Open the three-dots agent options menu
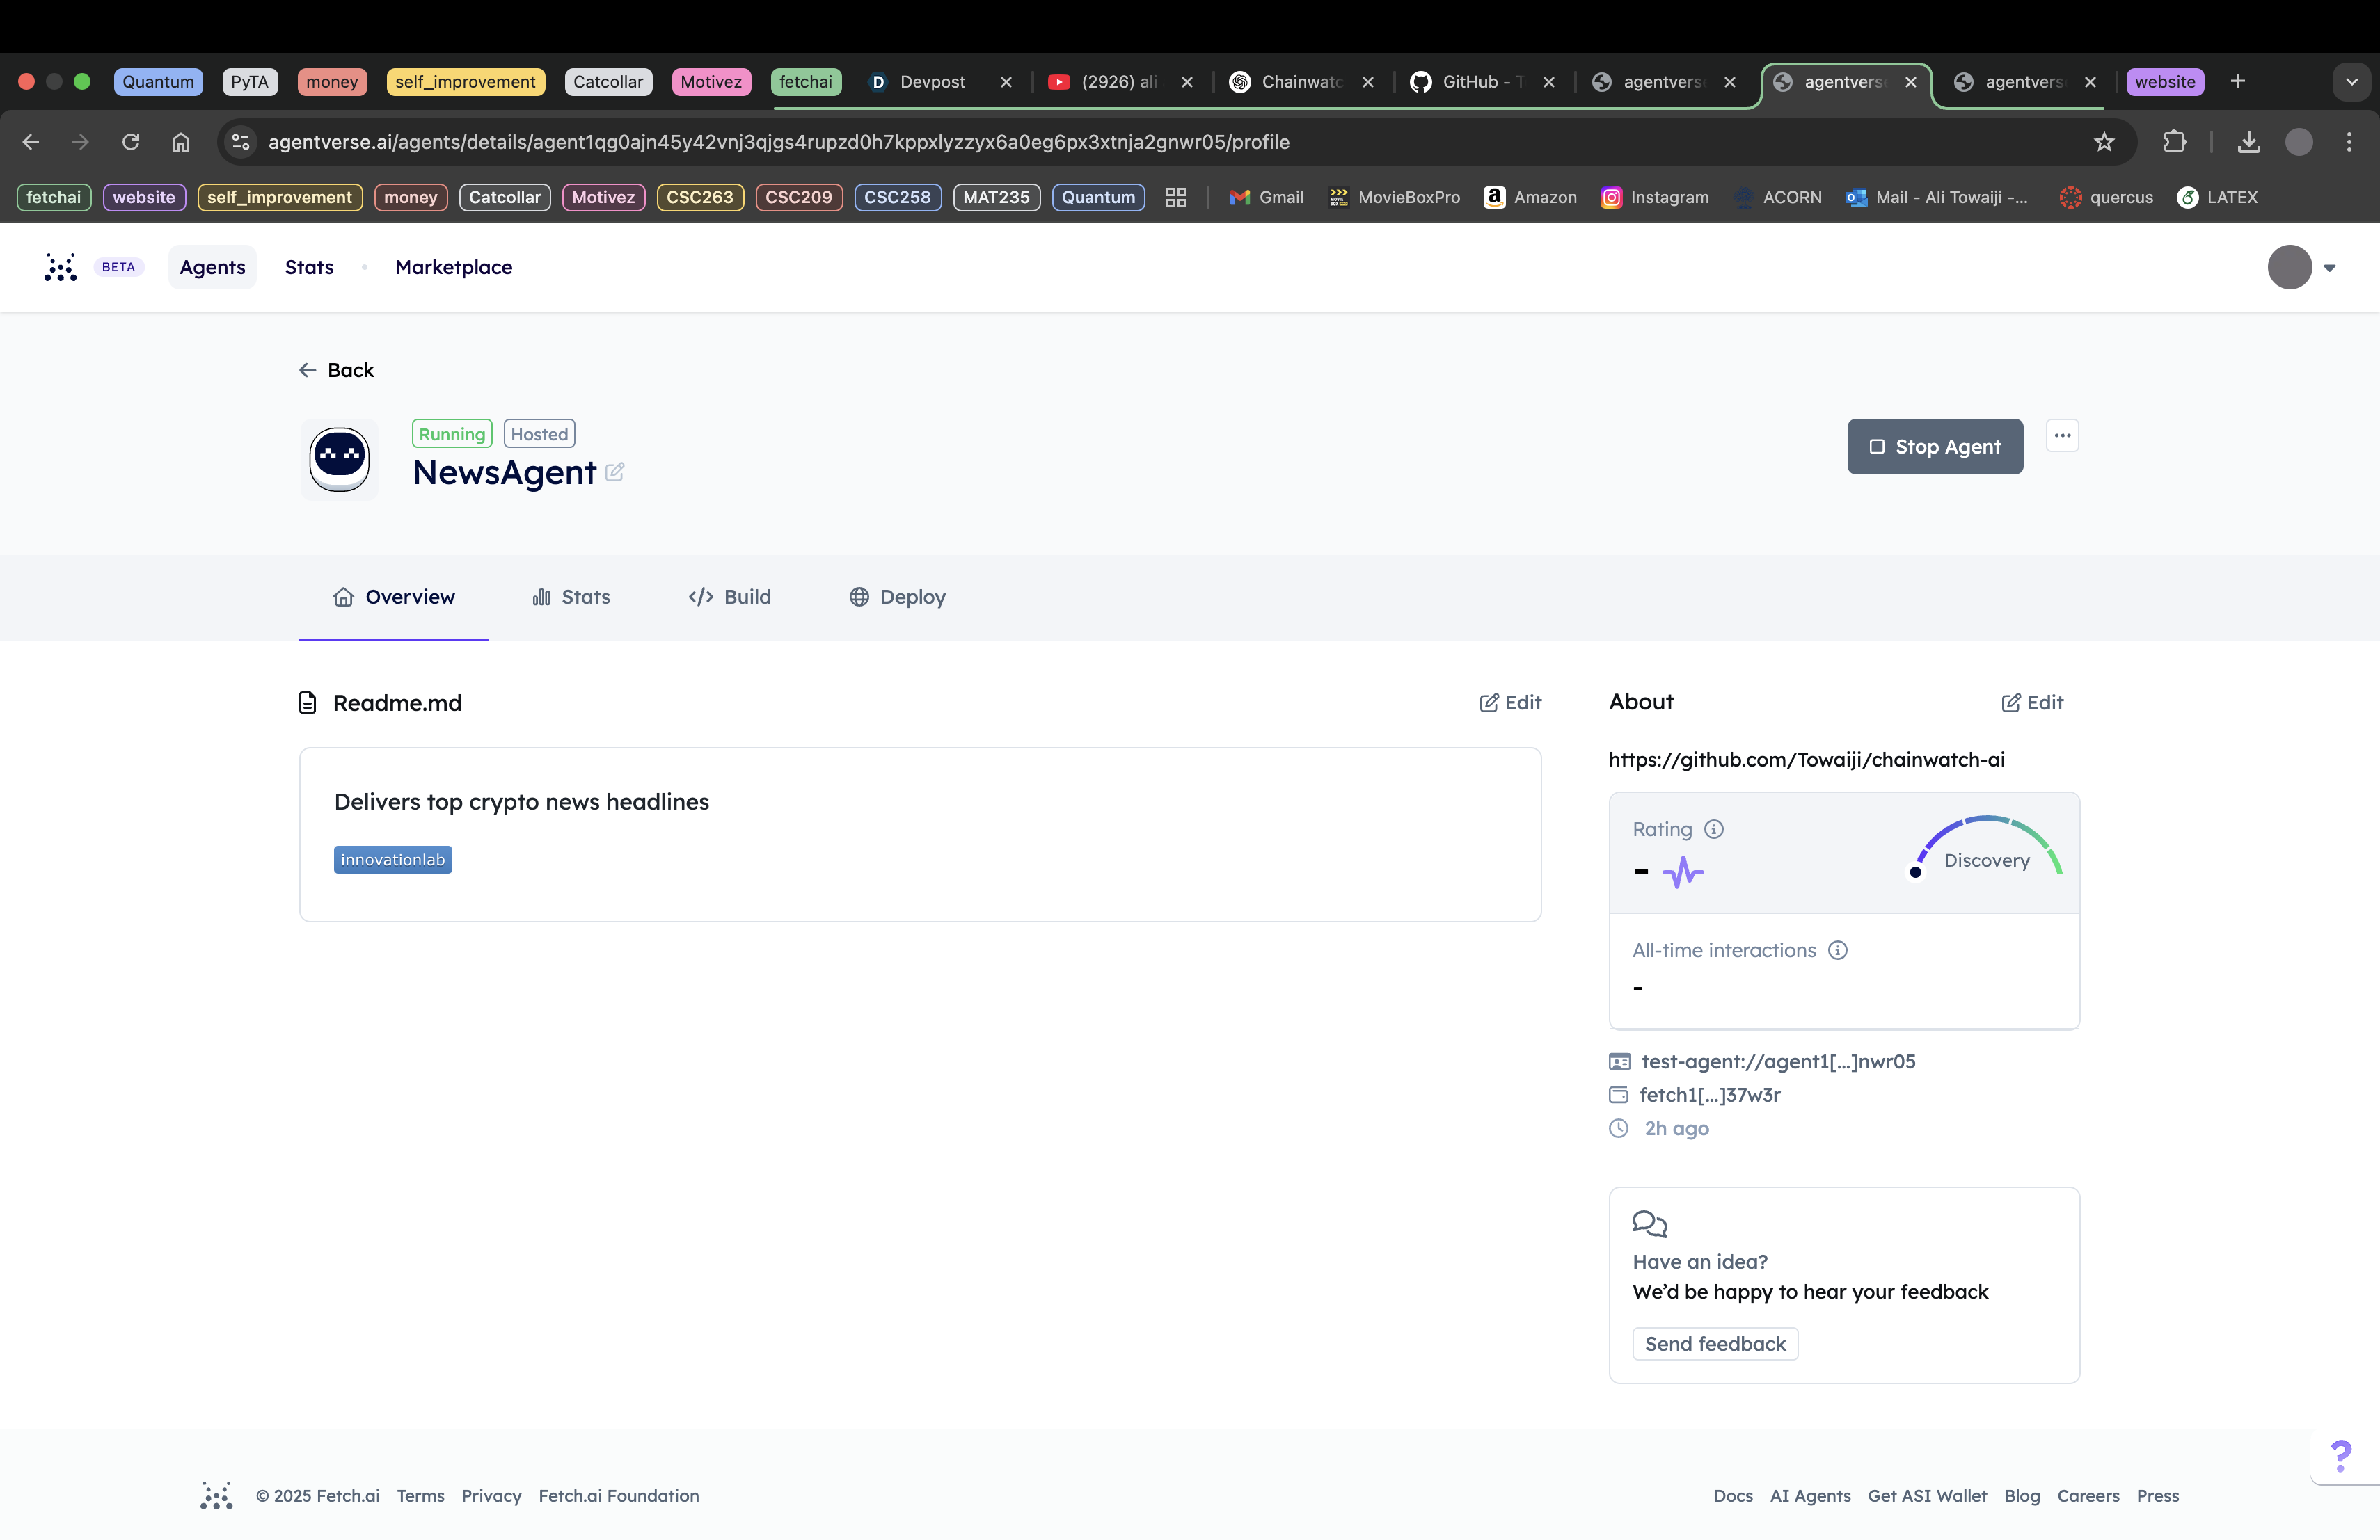The height and width of the screenshot is (1540, 2380). (x=2062, y=435)
